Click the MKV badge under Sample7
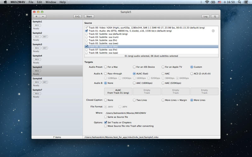 (37, 94)
